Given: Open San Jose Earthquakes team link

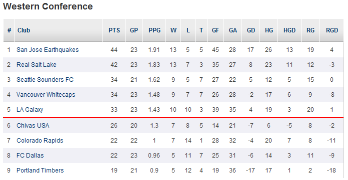Looking at the screenshot, I should coord(47,50).
